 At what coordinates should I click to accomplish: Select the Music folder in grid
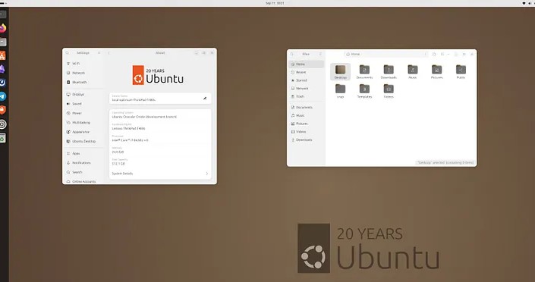(x=413, y=72)
